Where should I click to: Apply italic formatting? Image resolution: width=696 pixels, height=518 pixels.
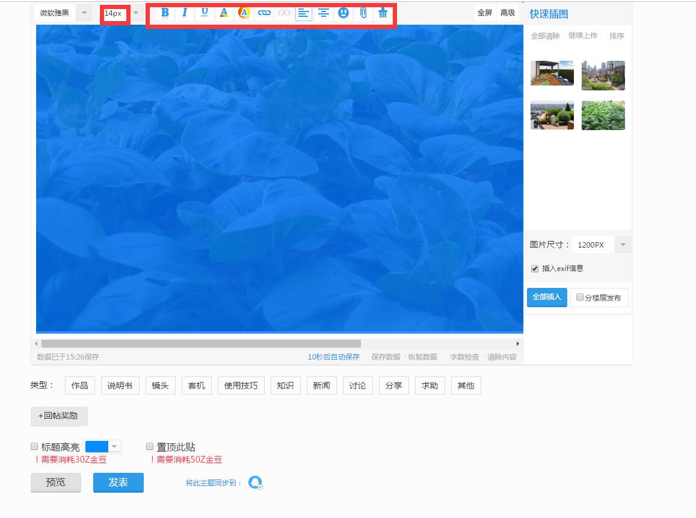coord(184,13)
